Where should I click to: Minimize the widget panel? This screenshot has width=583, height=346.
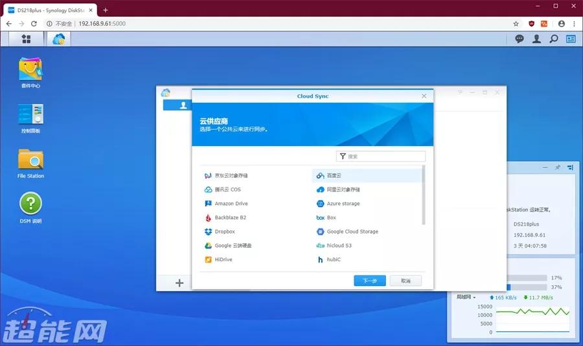[545, 168]
